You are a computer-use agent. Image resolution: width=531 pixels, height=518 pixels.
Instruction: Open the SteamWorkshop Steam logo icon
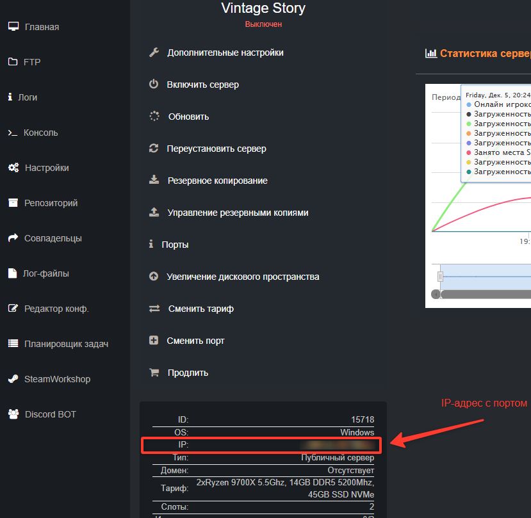coord(13,379)
